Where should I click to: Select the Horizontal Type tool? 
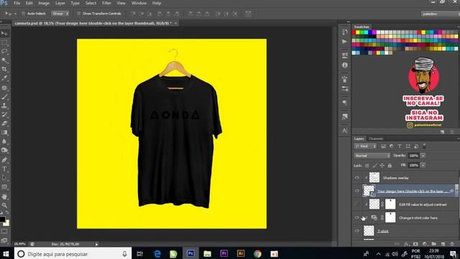tap(4, 169)
